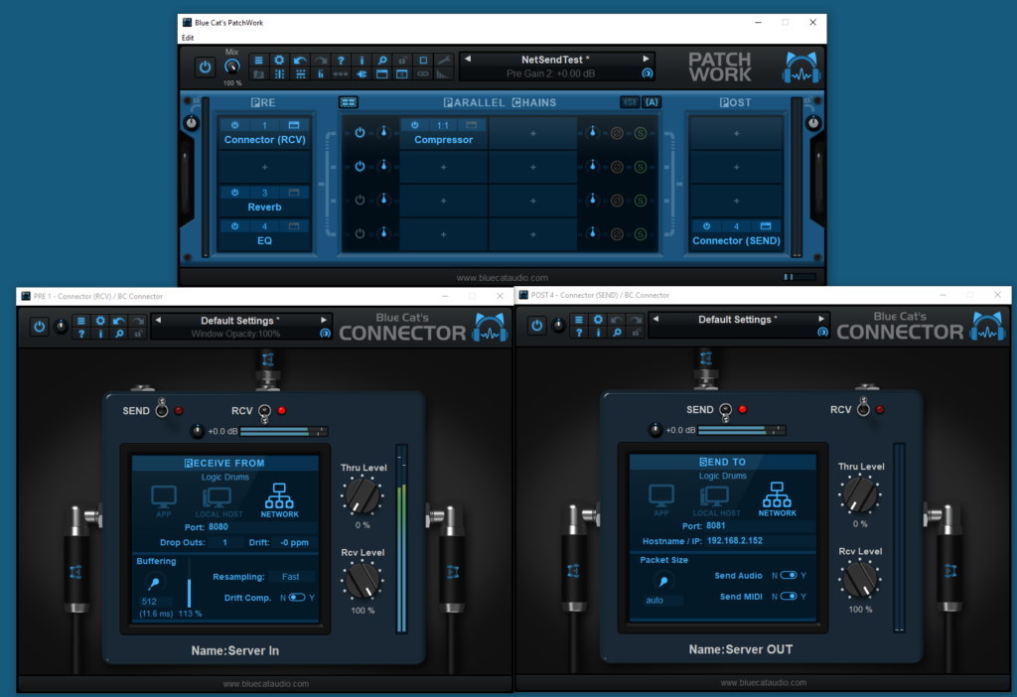Open the PatchWork main menu icon
This screenshot has height=697, width=1017.
point(258,61)
